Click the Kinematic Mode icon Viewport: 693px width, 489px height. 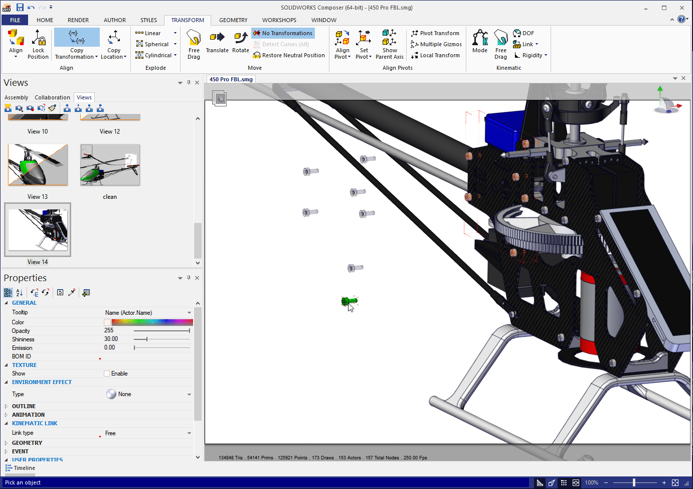(480, 38)
